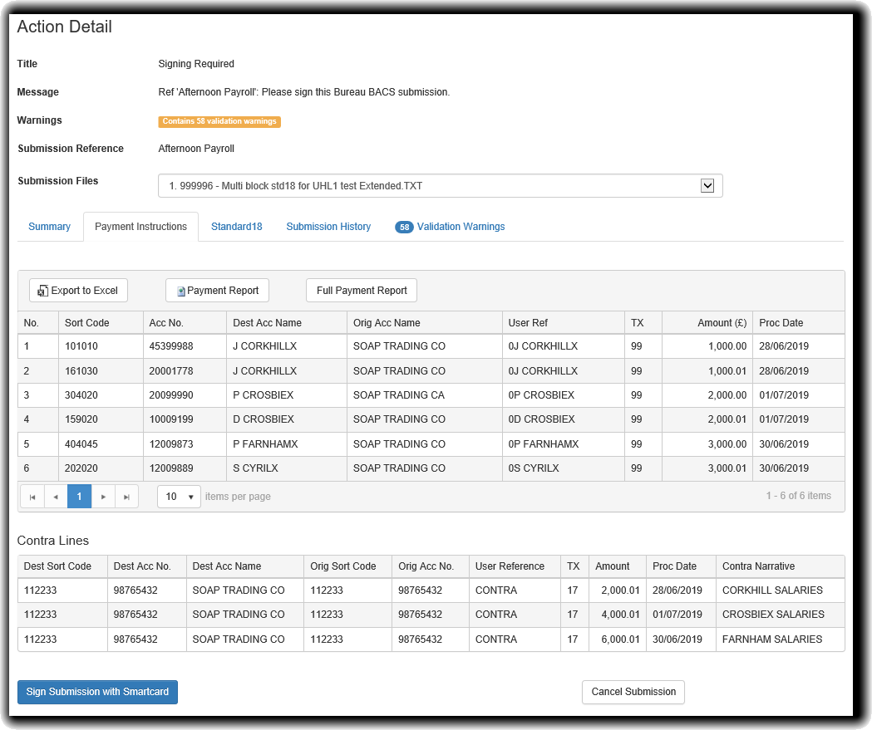
Task: Open the Standard18 tab
Action: coord(236,227)
